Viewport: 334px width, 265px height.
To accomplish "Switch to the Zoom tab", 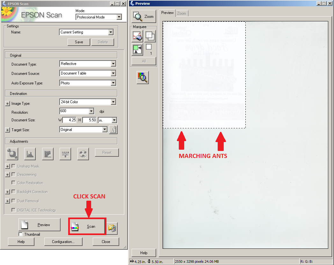I will pyautogui.click(x=181, y=13).
